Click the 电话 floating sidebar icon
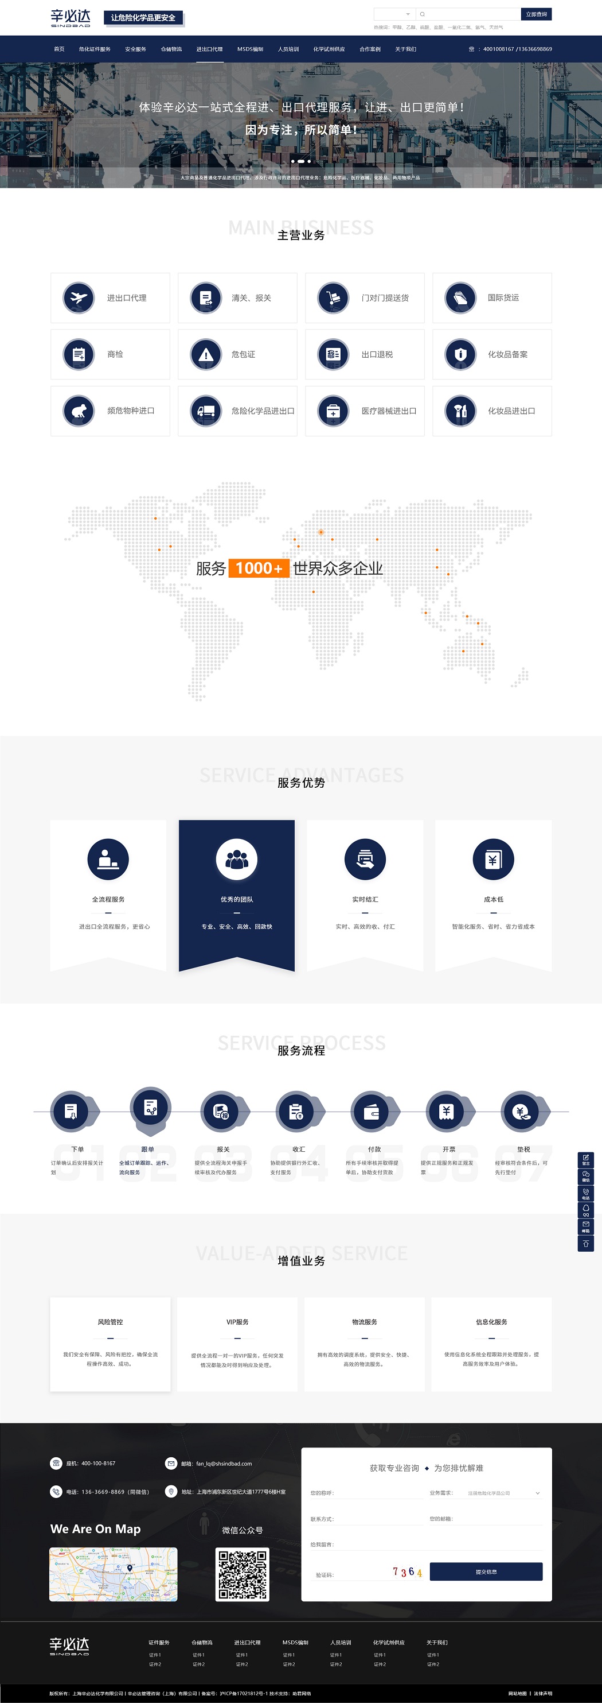Image resolution: width=602 pixels, height=1703 pixels. (x=585, y=1193)
